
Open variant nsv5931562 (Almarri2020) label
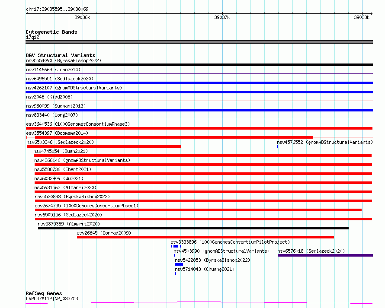(x=65, y=187)
